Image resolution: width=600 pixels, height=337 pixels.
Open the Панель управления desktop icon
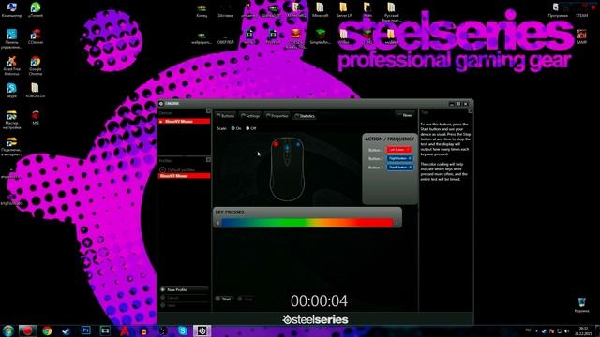click(x=11, y=39)
